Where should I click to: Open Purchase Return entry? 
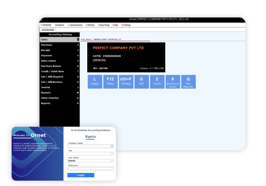pyautogui.click(x=60, y=66)
